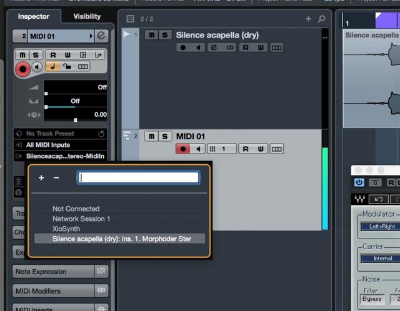Image resolution: width=400 pixels, height=311 pixels.
Task: Edit channel settings on Silence acapella track
Action: click(x=214, y=47)
